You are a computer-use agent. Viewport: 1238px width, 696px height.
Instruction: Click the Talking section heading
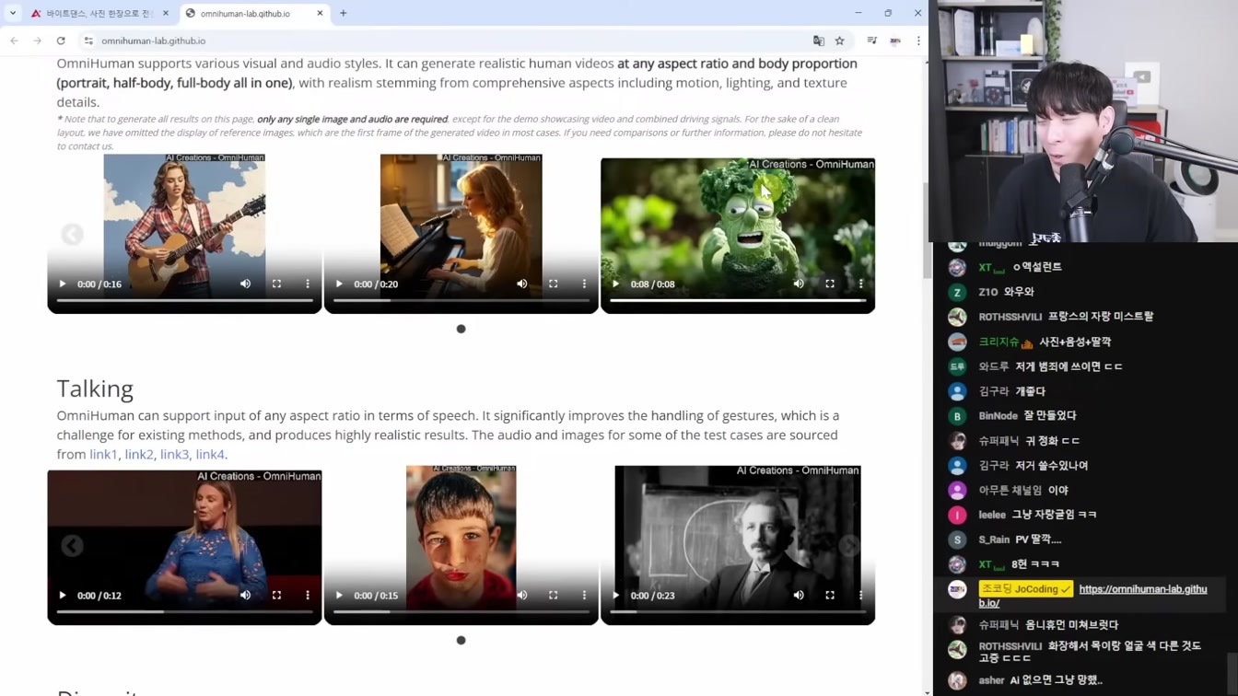(x=95, y=389)
